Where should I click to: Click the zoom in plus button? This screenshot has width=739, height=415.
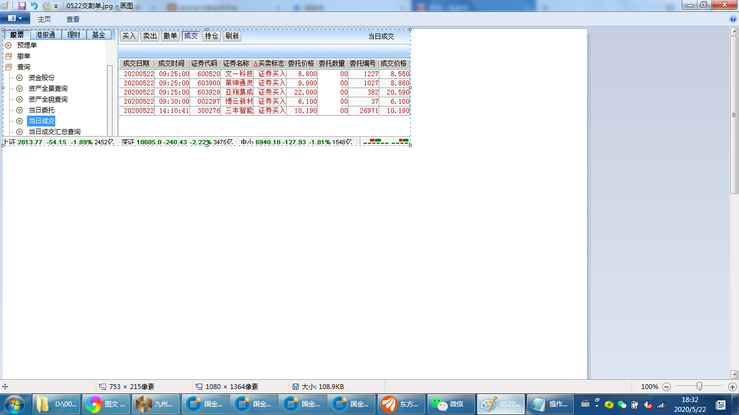tap(732, 387)
